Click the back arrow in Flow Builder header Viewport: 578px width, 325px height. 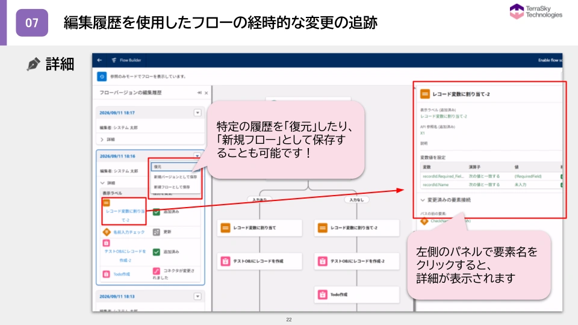99,60
